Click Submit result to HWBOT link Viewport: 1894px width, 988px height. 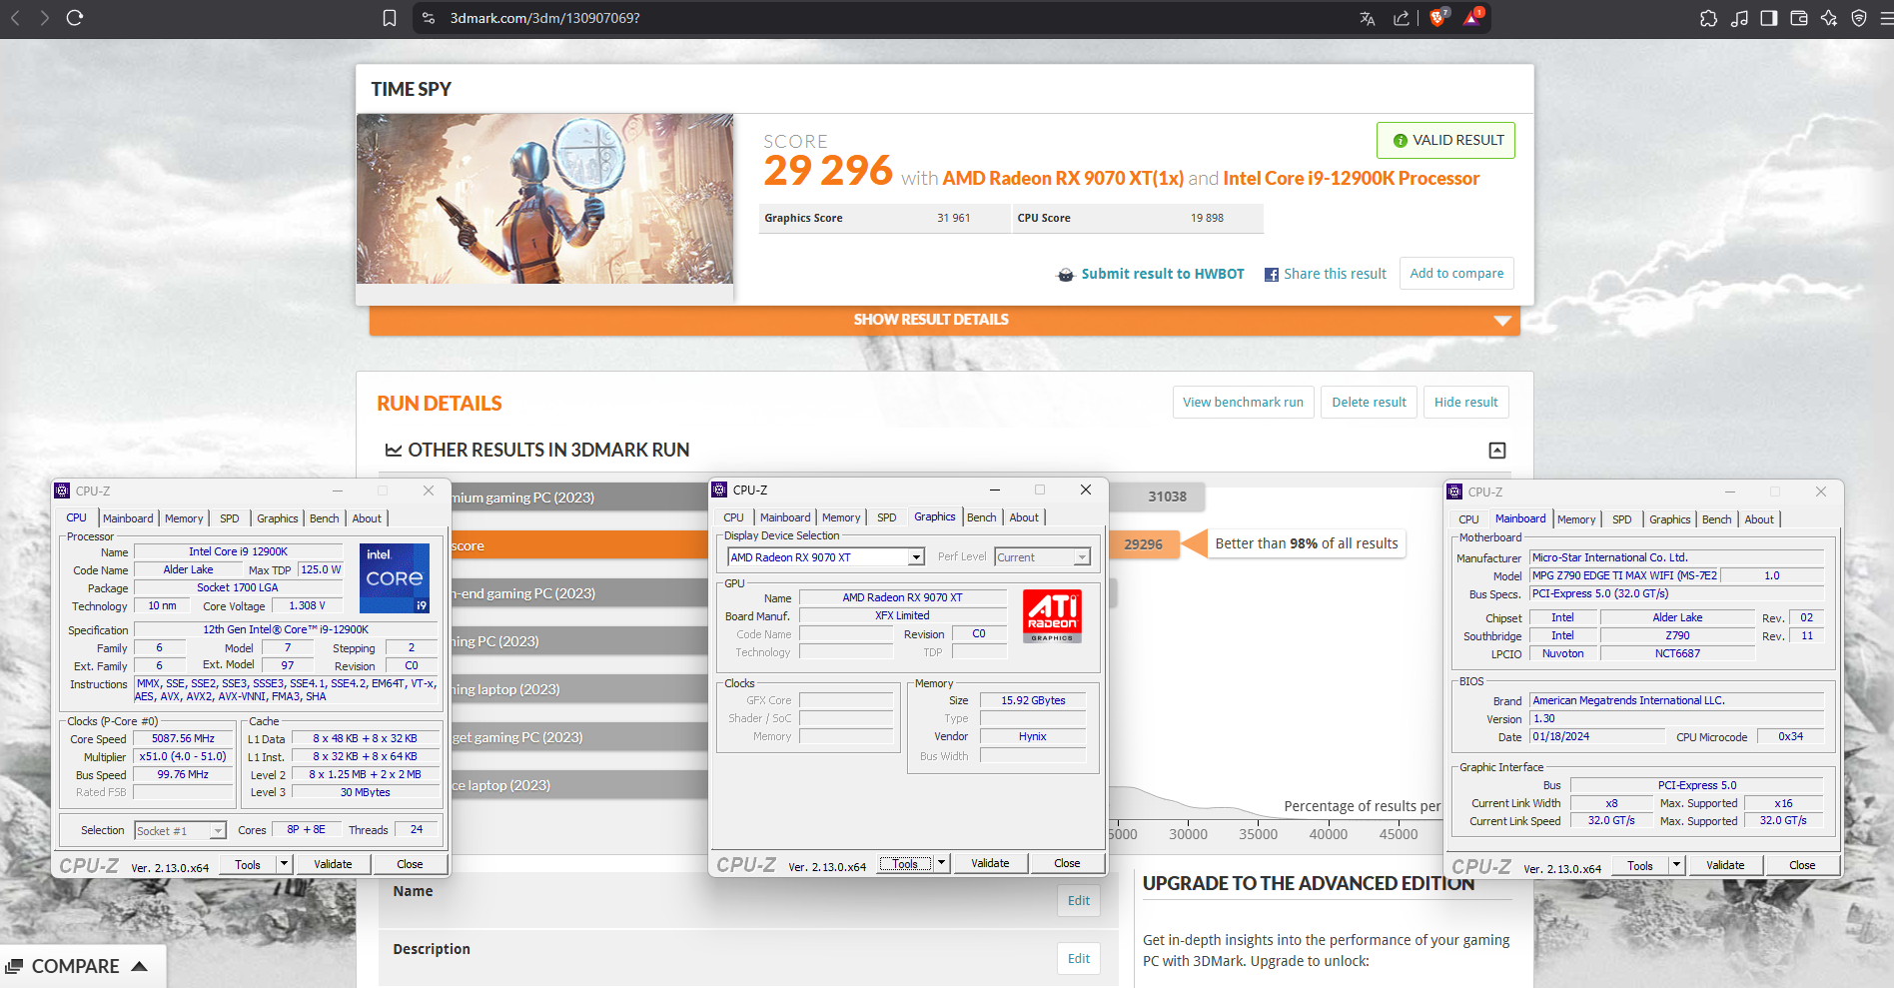click(x=1163, y=274)
